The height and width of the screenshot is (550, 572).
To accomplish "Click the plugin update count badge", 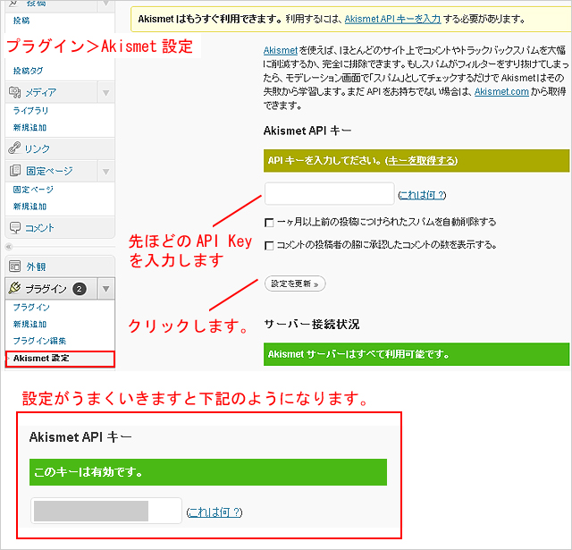I will pyautogui.click(x=80, y=289).
